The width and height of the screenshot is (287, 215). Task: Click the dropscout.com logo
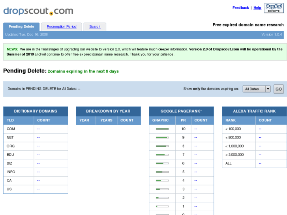38,11
